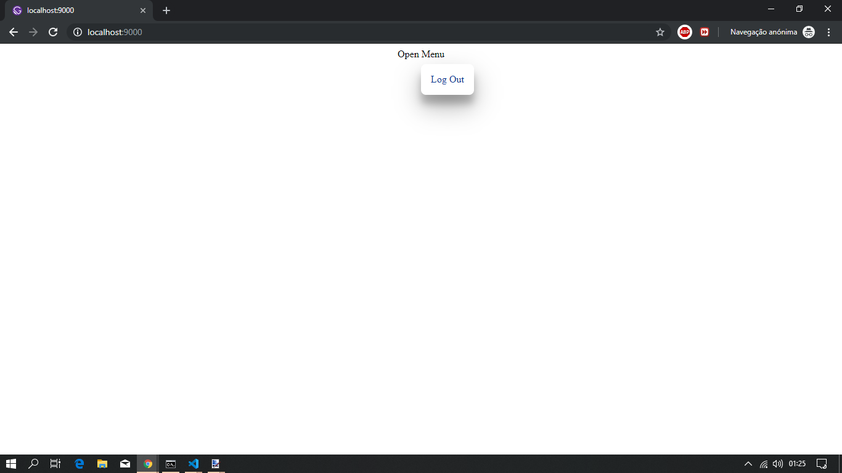Click the site info icon in address bar
The image size is (842, 473).
(x=77, y=32)
